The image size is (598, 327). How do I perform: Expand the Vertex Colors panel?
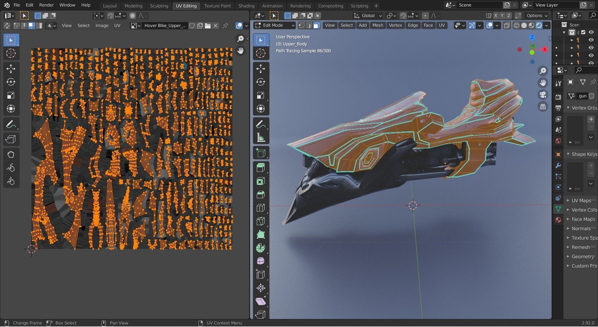point(581,210)
